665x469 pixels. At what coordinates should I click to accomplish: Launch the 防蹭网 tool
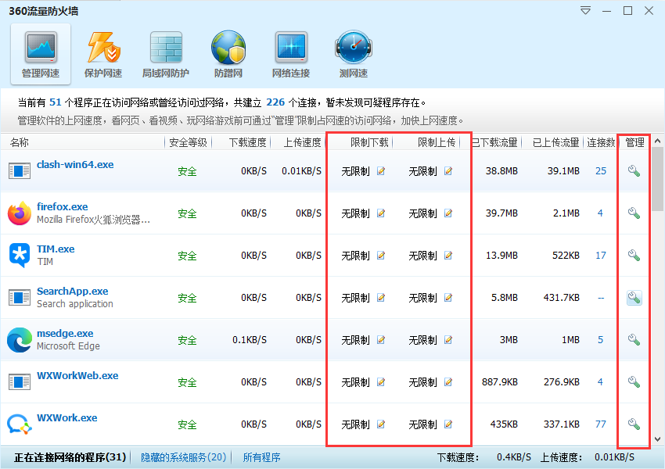pos(228,52)
